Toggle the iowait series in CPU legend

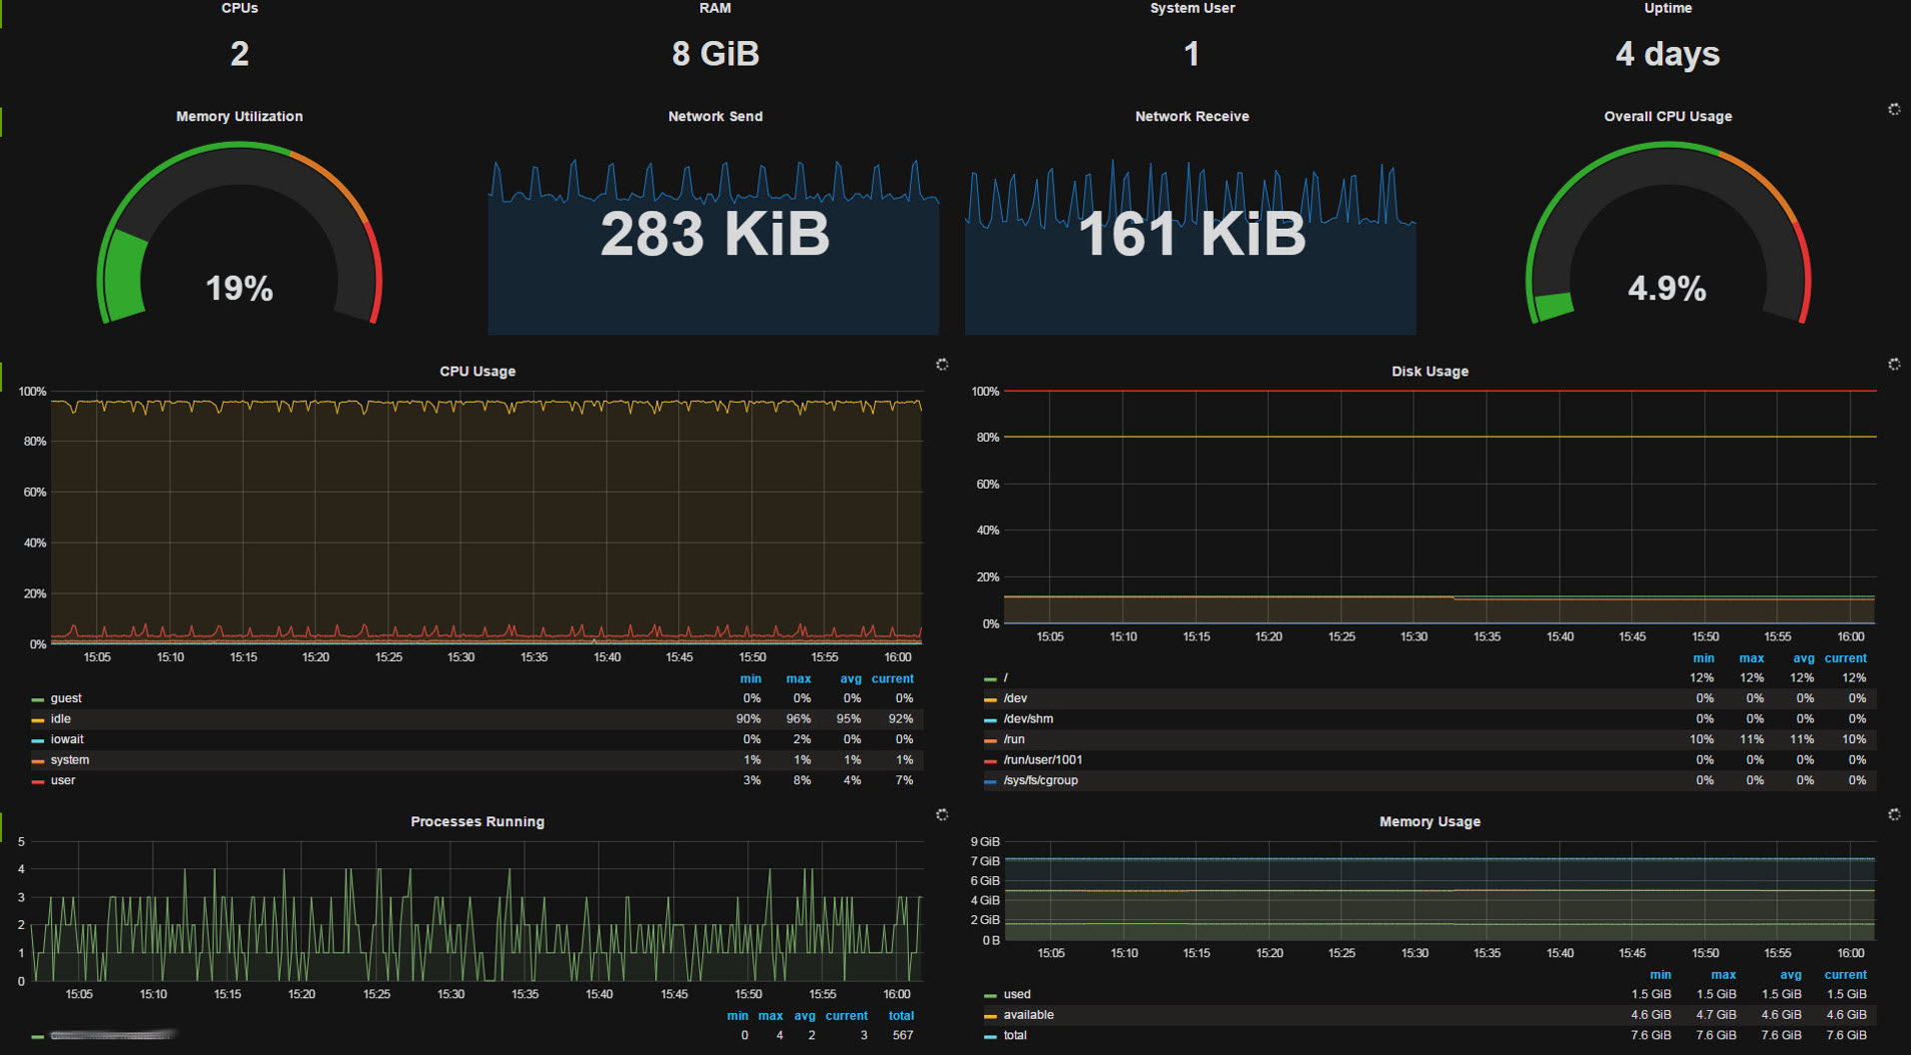pyautogui.click(x=67, y=739)
